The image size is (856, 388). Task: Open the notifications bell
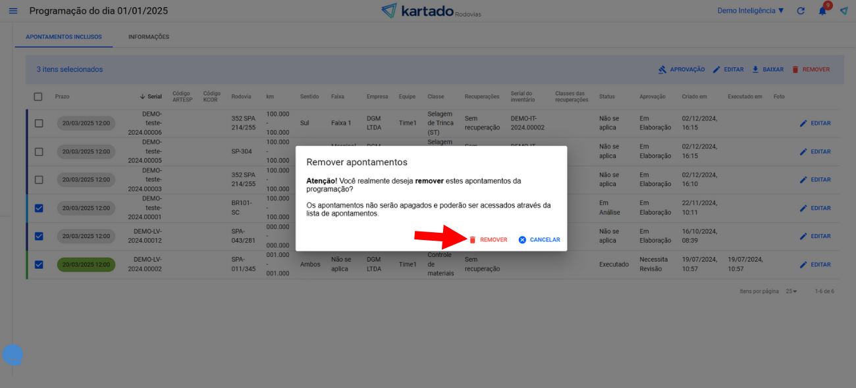pos(822,11)
